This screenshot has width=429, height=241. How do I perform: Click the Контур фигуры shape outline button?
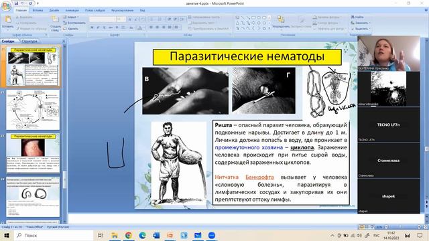pos(326,23)
